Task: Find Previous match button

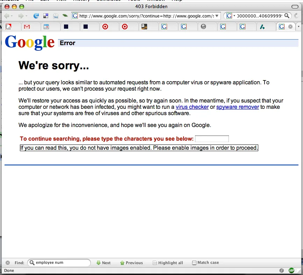Action: pyautogui.click(x=131, y=263)
